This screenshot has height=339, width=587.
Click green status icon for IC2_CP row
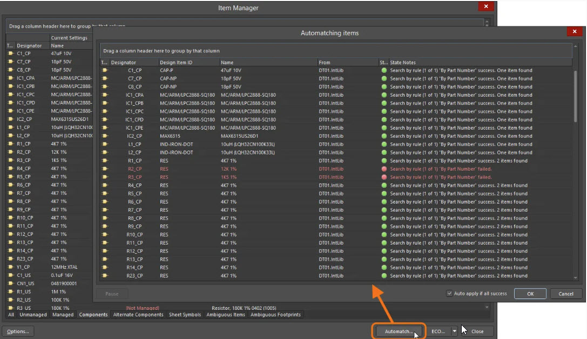(384, 136)
